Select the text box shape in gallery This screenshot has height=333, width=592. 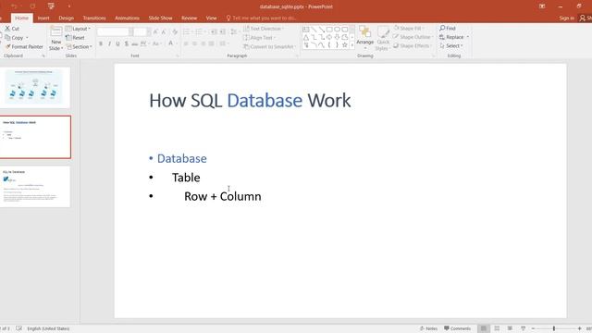[306, 30]
